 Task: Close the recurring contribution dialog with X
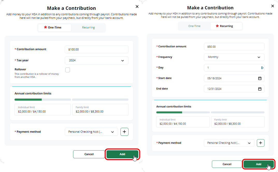[x=272, y=6]
